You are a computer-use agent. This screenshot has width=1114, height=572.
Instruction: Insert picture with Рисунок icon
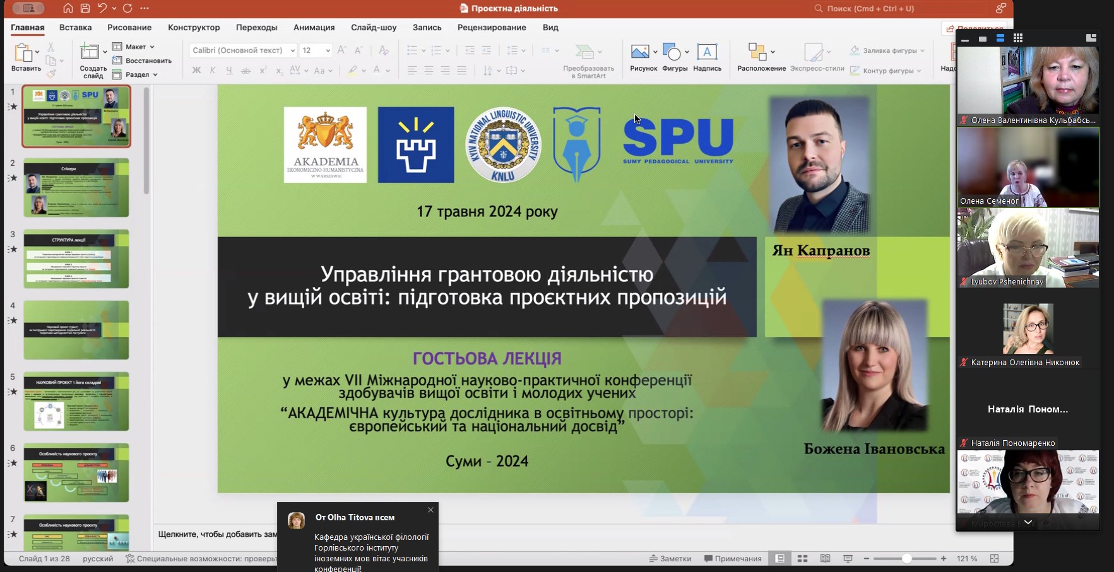pyautogui.click(x=643, y=57)
